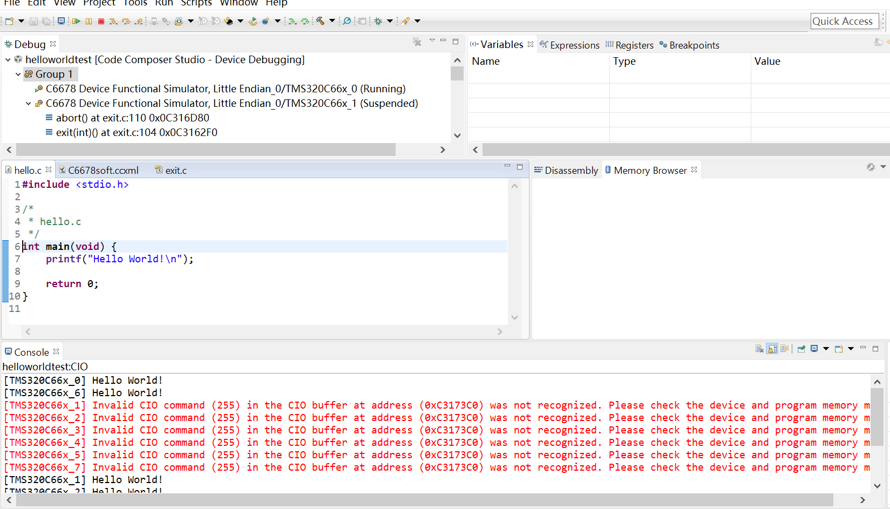
Task: Click the memory chip flash icon
Action: pyautogui.click(x=229, y=21)
